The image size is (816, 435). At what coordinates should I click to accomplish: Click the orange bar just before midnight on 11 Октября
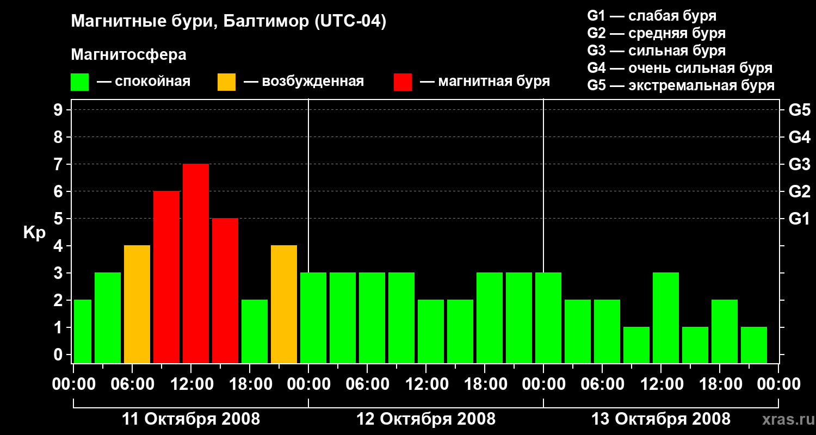[x=284, y=304]
